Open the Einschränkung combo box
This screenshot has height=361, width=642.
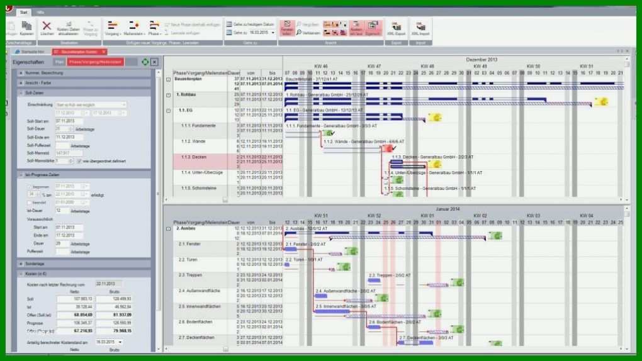(x=91, y=105)
